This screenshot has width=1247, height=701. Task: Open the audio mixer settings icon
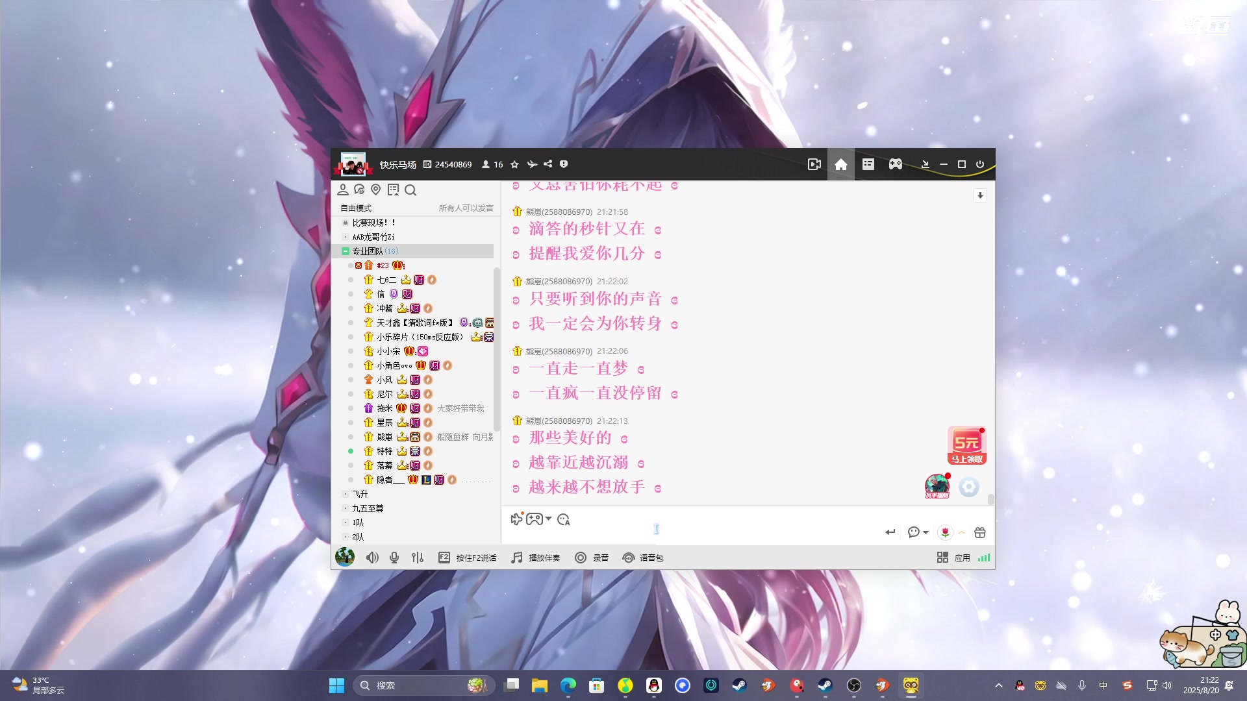(418, 558)
